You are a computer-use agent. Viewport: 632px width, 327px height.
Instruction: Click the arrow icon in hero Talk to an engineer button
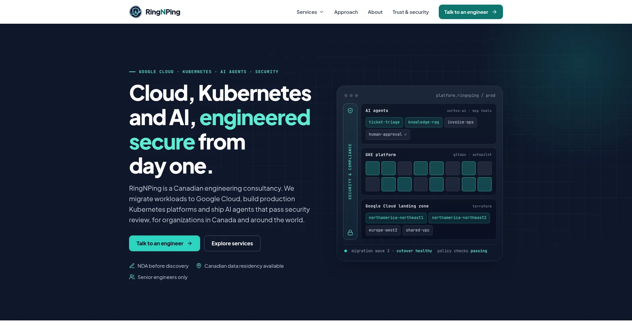click(190, 243)
